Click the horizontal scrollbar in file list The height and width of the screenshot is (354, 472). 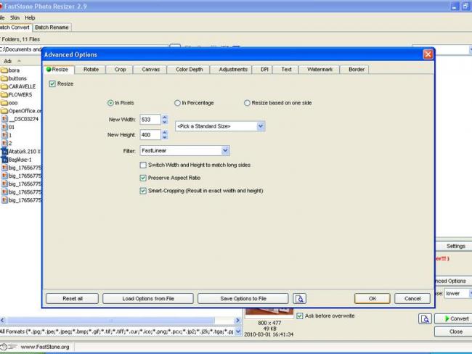[111, 321]
